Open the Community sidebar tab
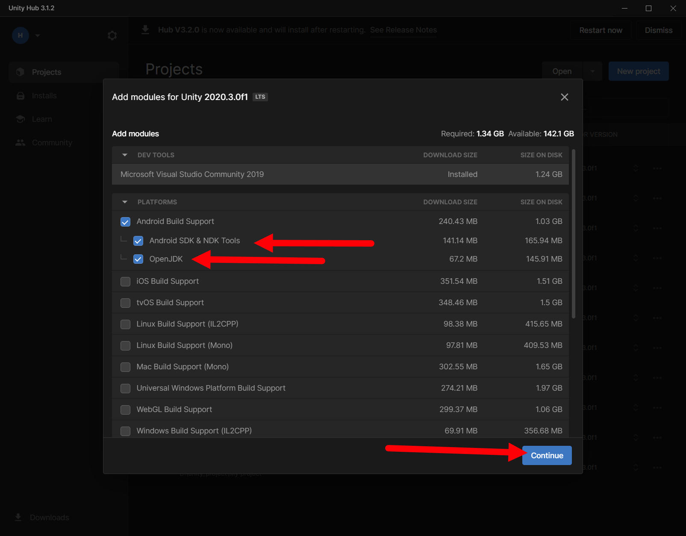The width and height of the screenshot is (686, 536). pos(64,143)
